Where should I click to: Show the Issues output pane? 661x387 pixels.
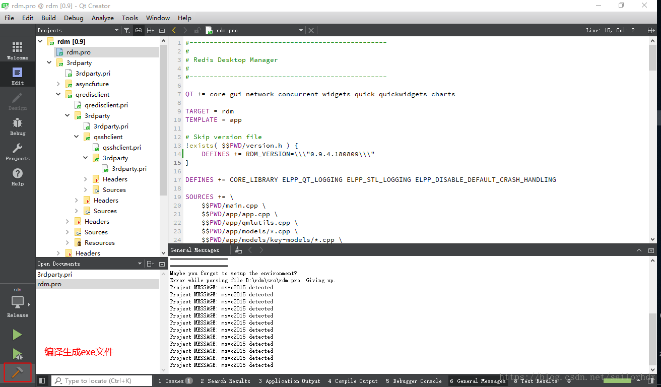pos(175,381)
